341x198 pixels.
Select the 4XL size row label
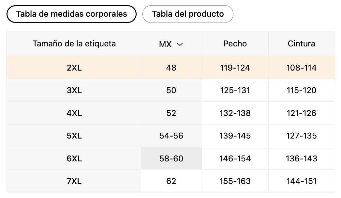point(74,113)
